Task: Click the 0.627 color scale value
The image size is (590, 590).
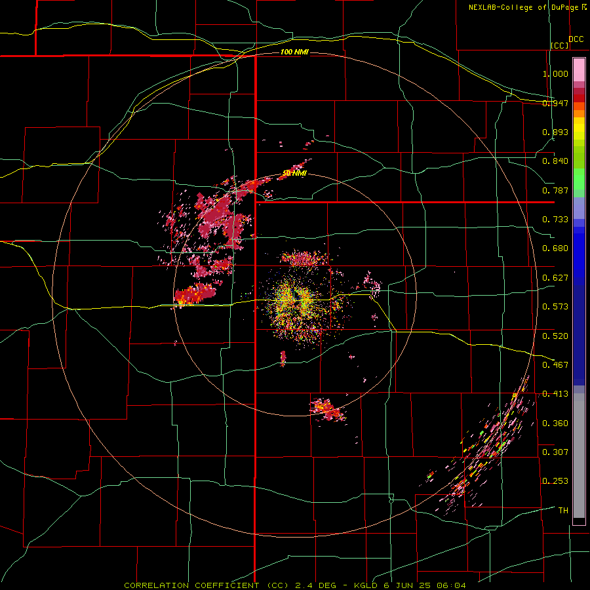Action: click(555, 277)
